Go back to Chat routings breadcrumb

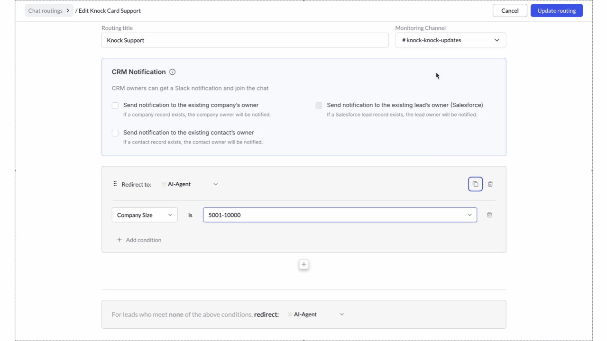[x=46, y=10]
